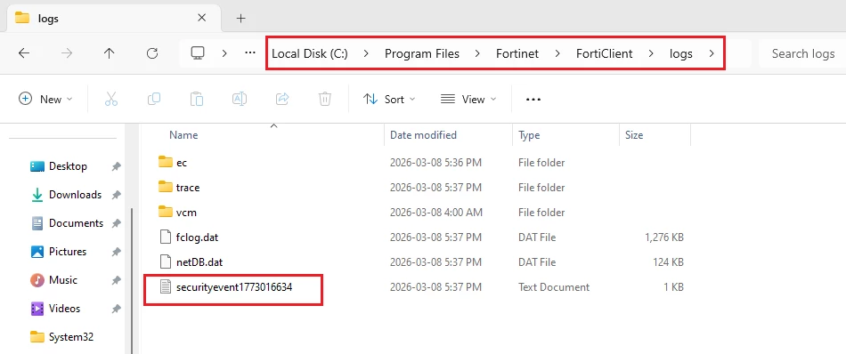Open the See more toolbar menu
The width and height of the screenshot is (846, 354).
(x=533, y=99)
